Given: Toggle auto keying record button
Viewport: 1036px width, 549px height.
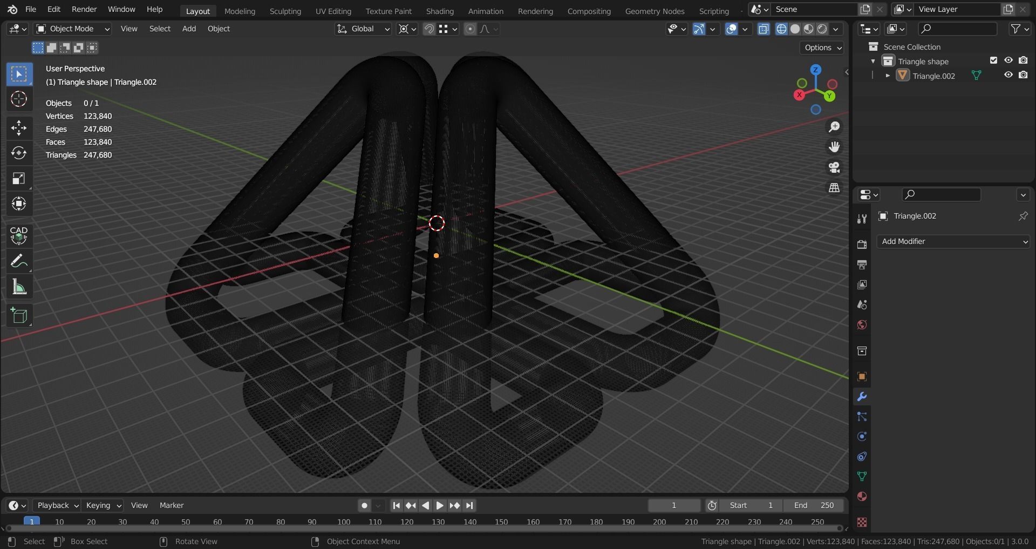Looking at the screenshot, I should tap(364, 505).
